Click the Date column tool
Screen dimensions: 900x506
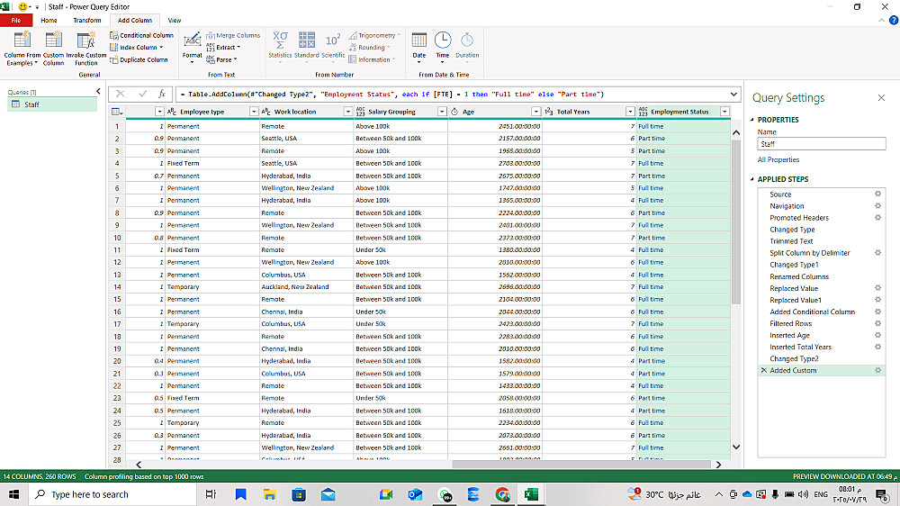pyautogui.click(x=418, y=47)
